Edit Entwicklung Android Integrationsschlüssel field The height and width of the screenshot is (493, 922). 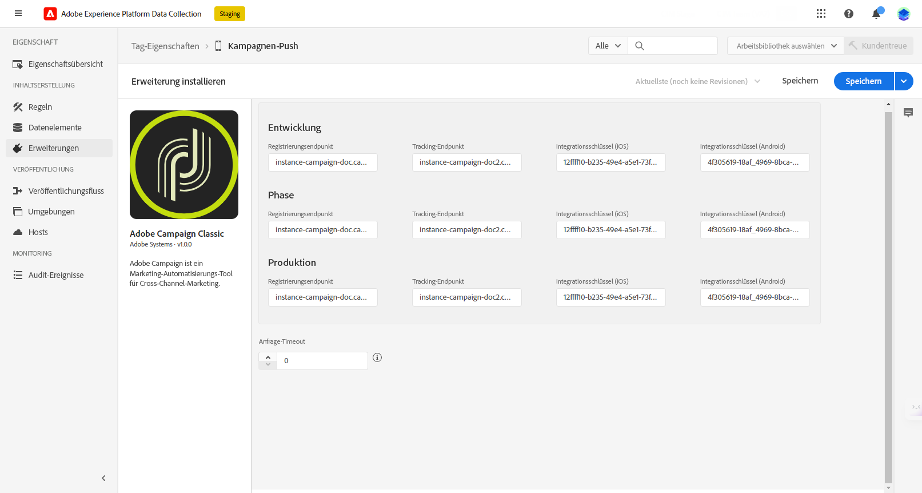pos(755,162)
